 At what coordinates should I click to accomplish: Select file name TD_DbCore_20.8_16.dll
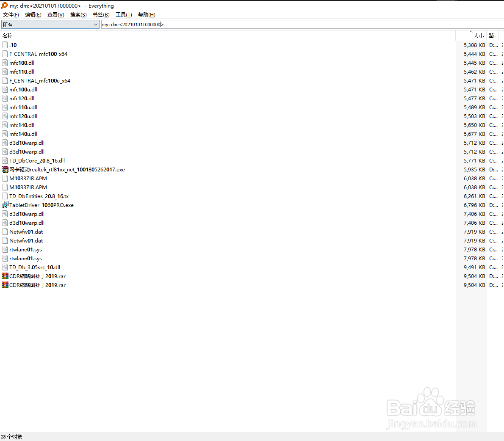[37, 160]
